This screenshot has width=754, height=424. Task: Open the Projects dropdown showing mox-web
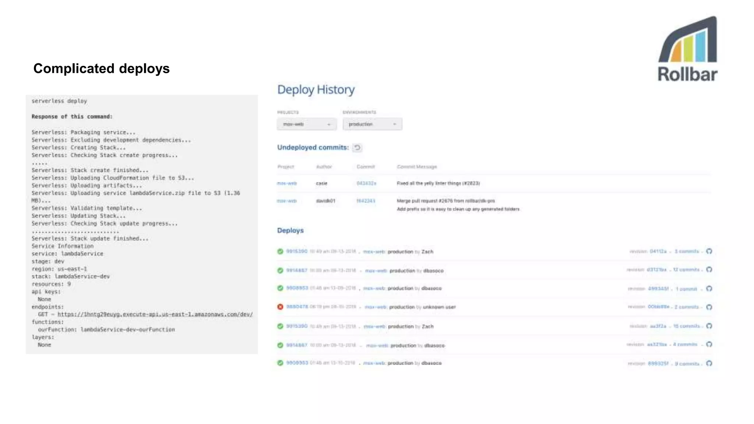pyautogui.click(x=307, y=124)
